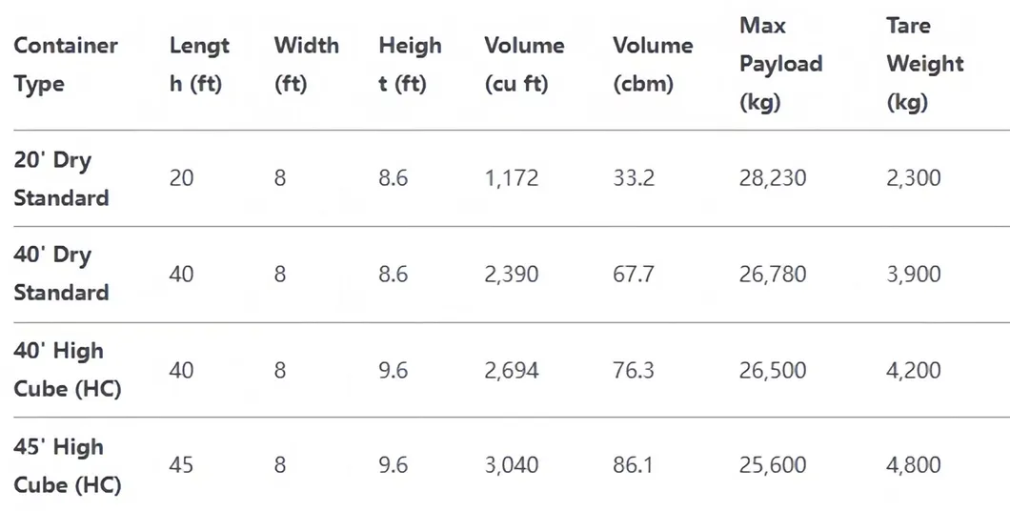The image size is (1010, 511).
Task: Select the 3,040 cubic feet value
Action: (x=512, y=465)
